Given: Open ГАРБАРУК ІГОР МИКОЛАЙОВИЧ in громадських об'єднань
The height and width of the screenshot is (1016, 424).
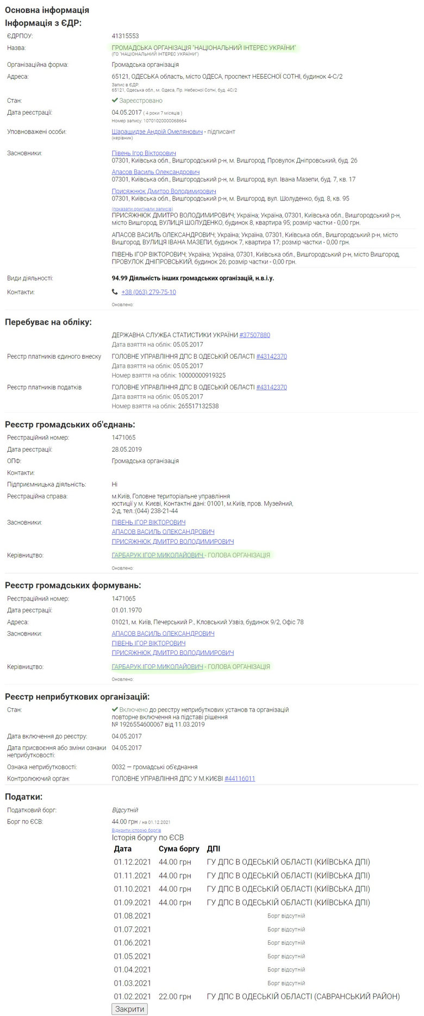Looking at the screenshot, I should [158, 555].
